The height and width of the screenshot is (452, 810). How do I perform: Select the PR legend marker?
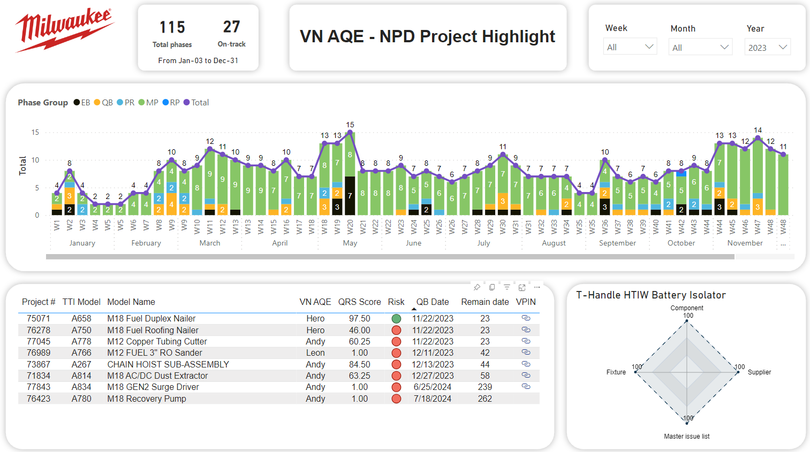click(120, 102)
